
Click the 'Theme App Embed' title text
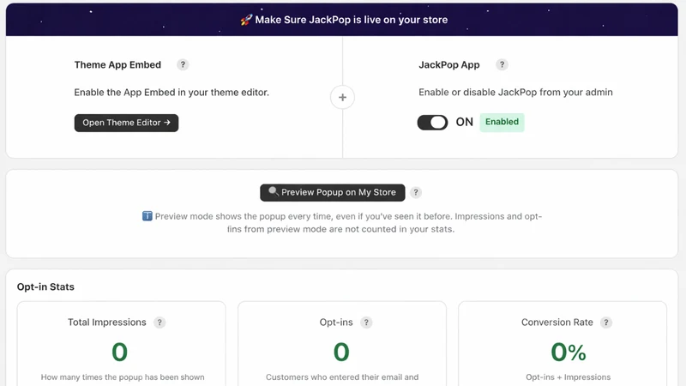(x=117, y=65)
